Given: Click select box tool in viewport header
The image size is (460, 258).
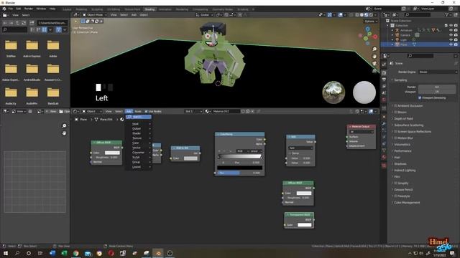Looking at the screenshot, I should (83, 21).
